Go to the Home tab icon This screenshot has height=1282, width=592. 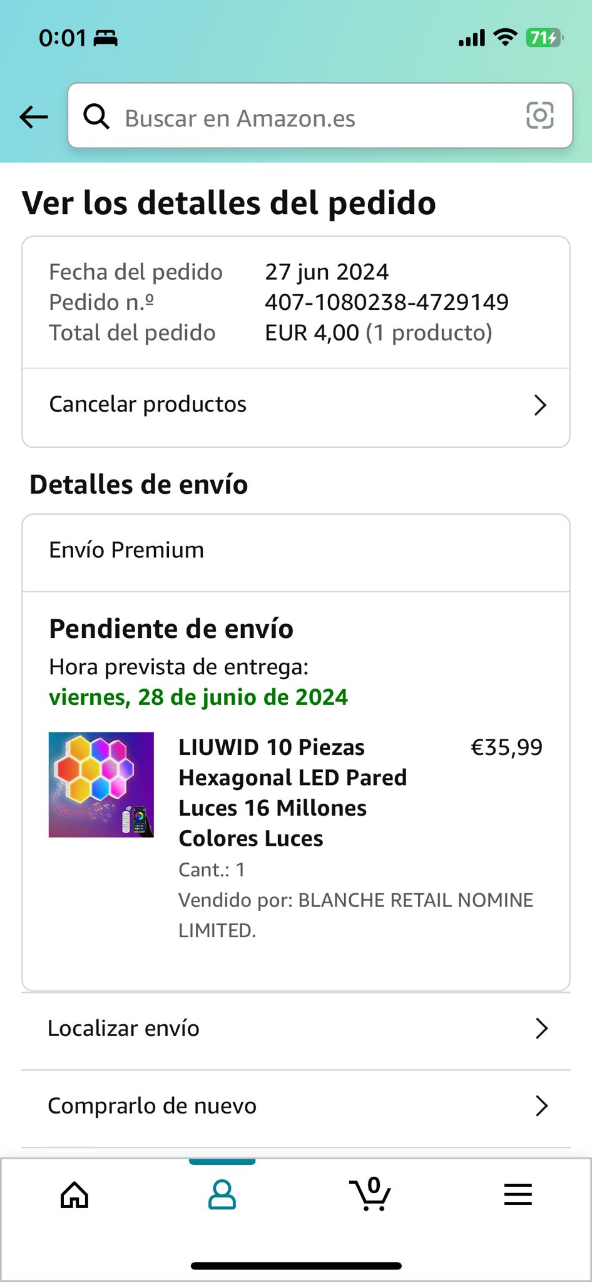pyautogui.click(x=74, y=1195)
